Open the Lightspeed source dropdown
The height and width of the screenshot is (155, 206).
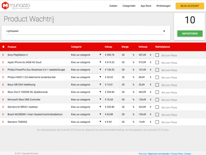tap(86, 31)
